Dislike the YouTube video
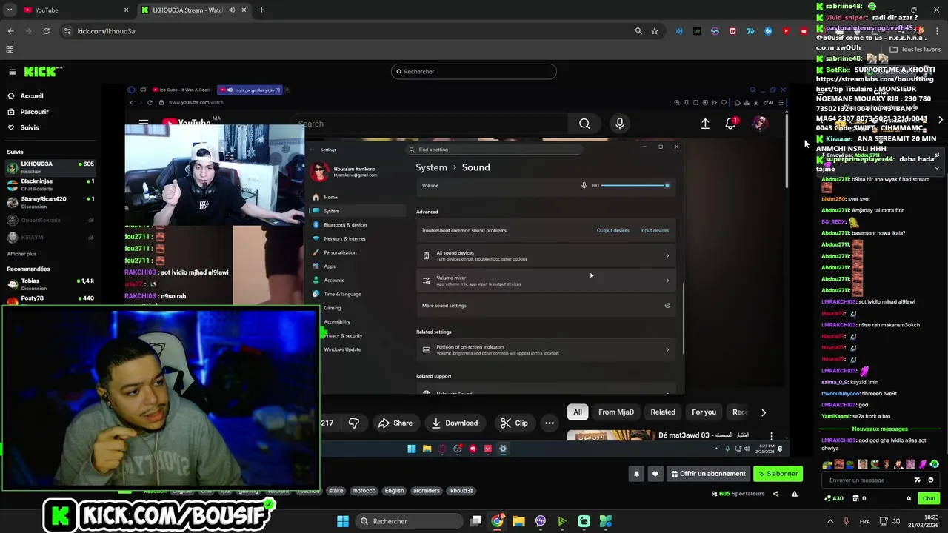Screen dimensions: 948x533 [354, 423]
